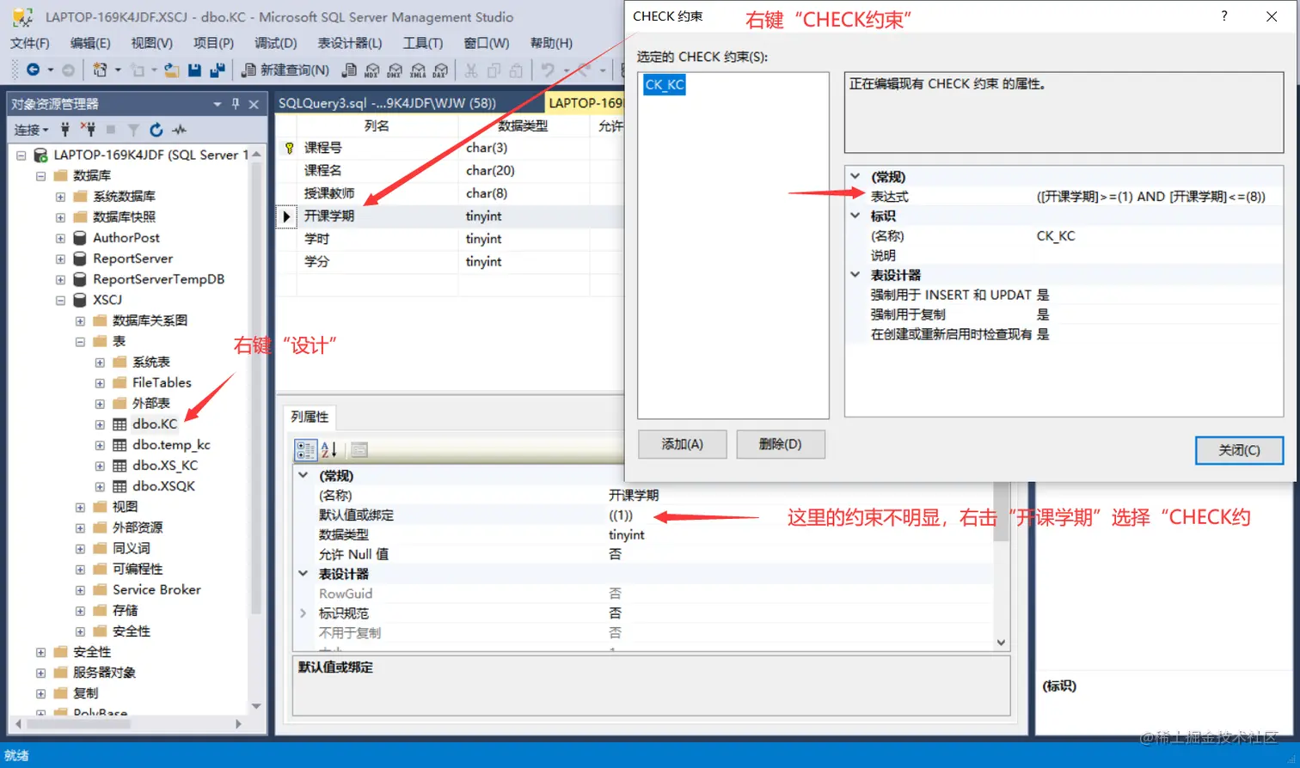Click the Open File folder icon
This screenshot has width=1300, height=768.
pyautogui.click(x=172, y=70)
